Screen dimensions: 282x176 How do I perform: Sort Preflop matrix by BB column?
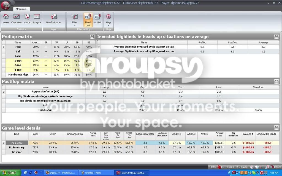point(89,43)
